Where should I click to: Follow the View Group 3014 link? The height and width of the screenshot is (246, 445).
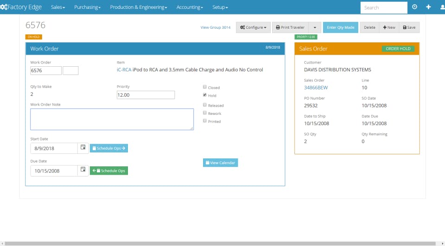coord(216,27)
